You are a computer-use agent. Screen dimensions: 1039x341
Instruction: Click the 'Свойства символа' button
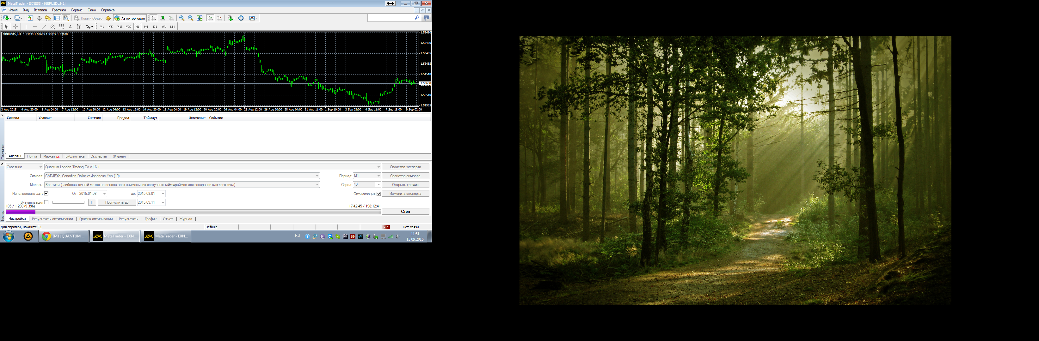click(x=405, y=176)
